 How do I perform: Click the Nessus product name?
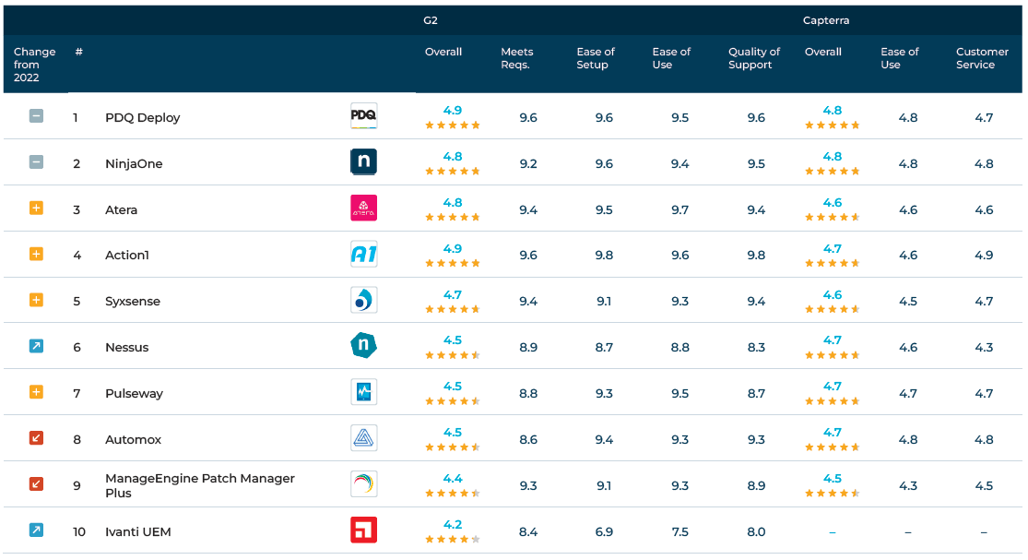[126, 347]
